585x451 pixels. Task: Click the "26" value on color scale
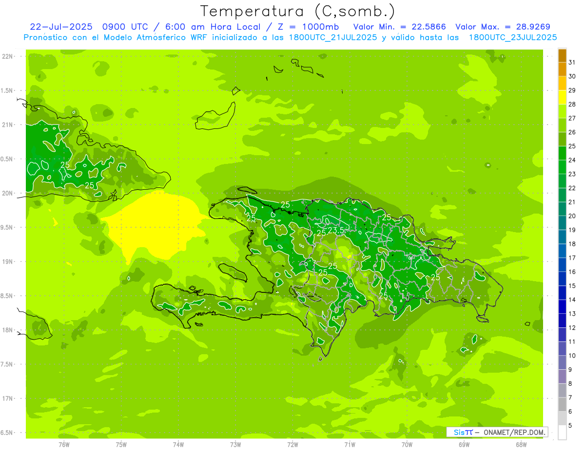click(572, 132)
